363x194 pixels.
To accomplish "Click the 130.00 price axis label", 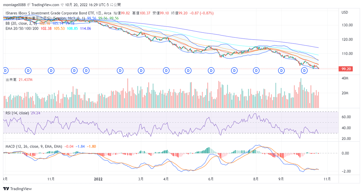I will (x=347, y=25).
